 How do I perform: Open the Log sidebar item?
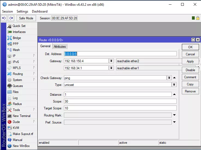coord(22,98)
